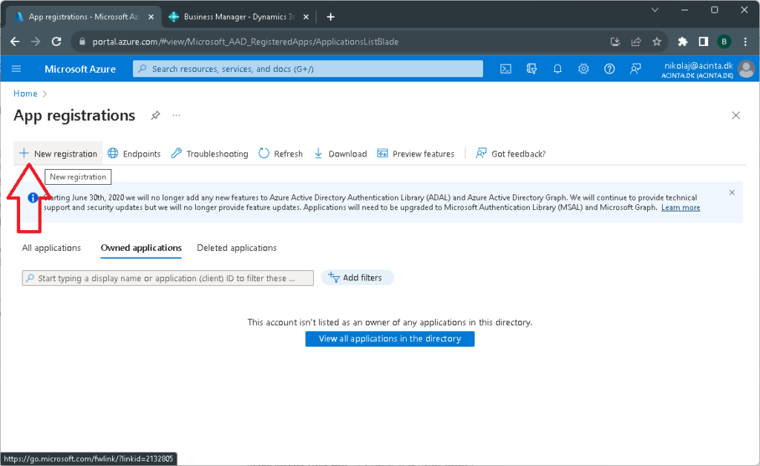Click View all applications in the directory
760x466 pixels.
[390, 338]
